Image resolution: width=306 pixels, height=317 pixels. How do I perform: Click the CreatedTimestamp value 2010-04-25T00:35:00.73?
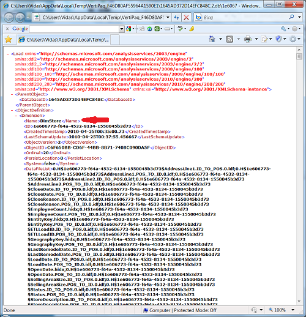96,132
